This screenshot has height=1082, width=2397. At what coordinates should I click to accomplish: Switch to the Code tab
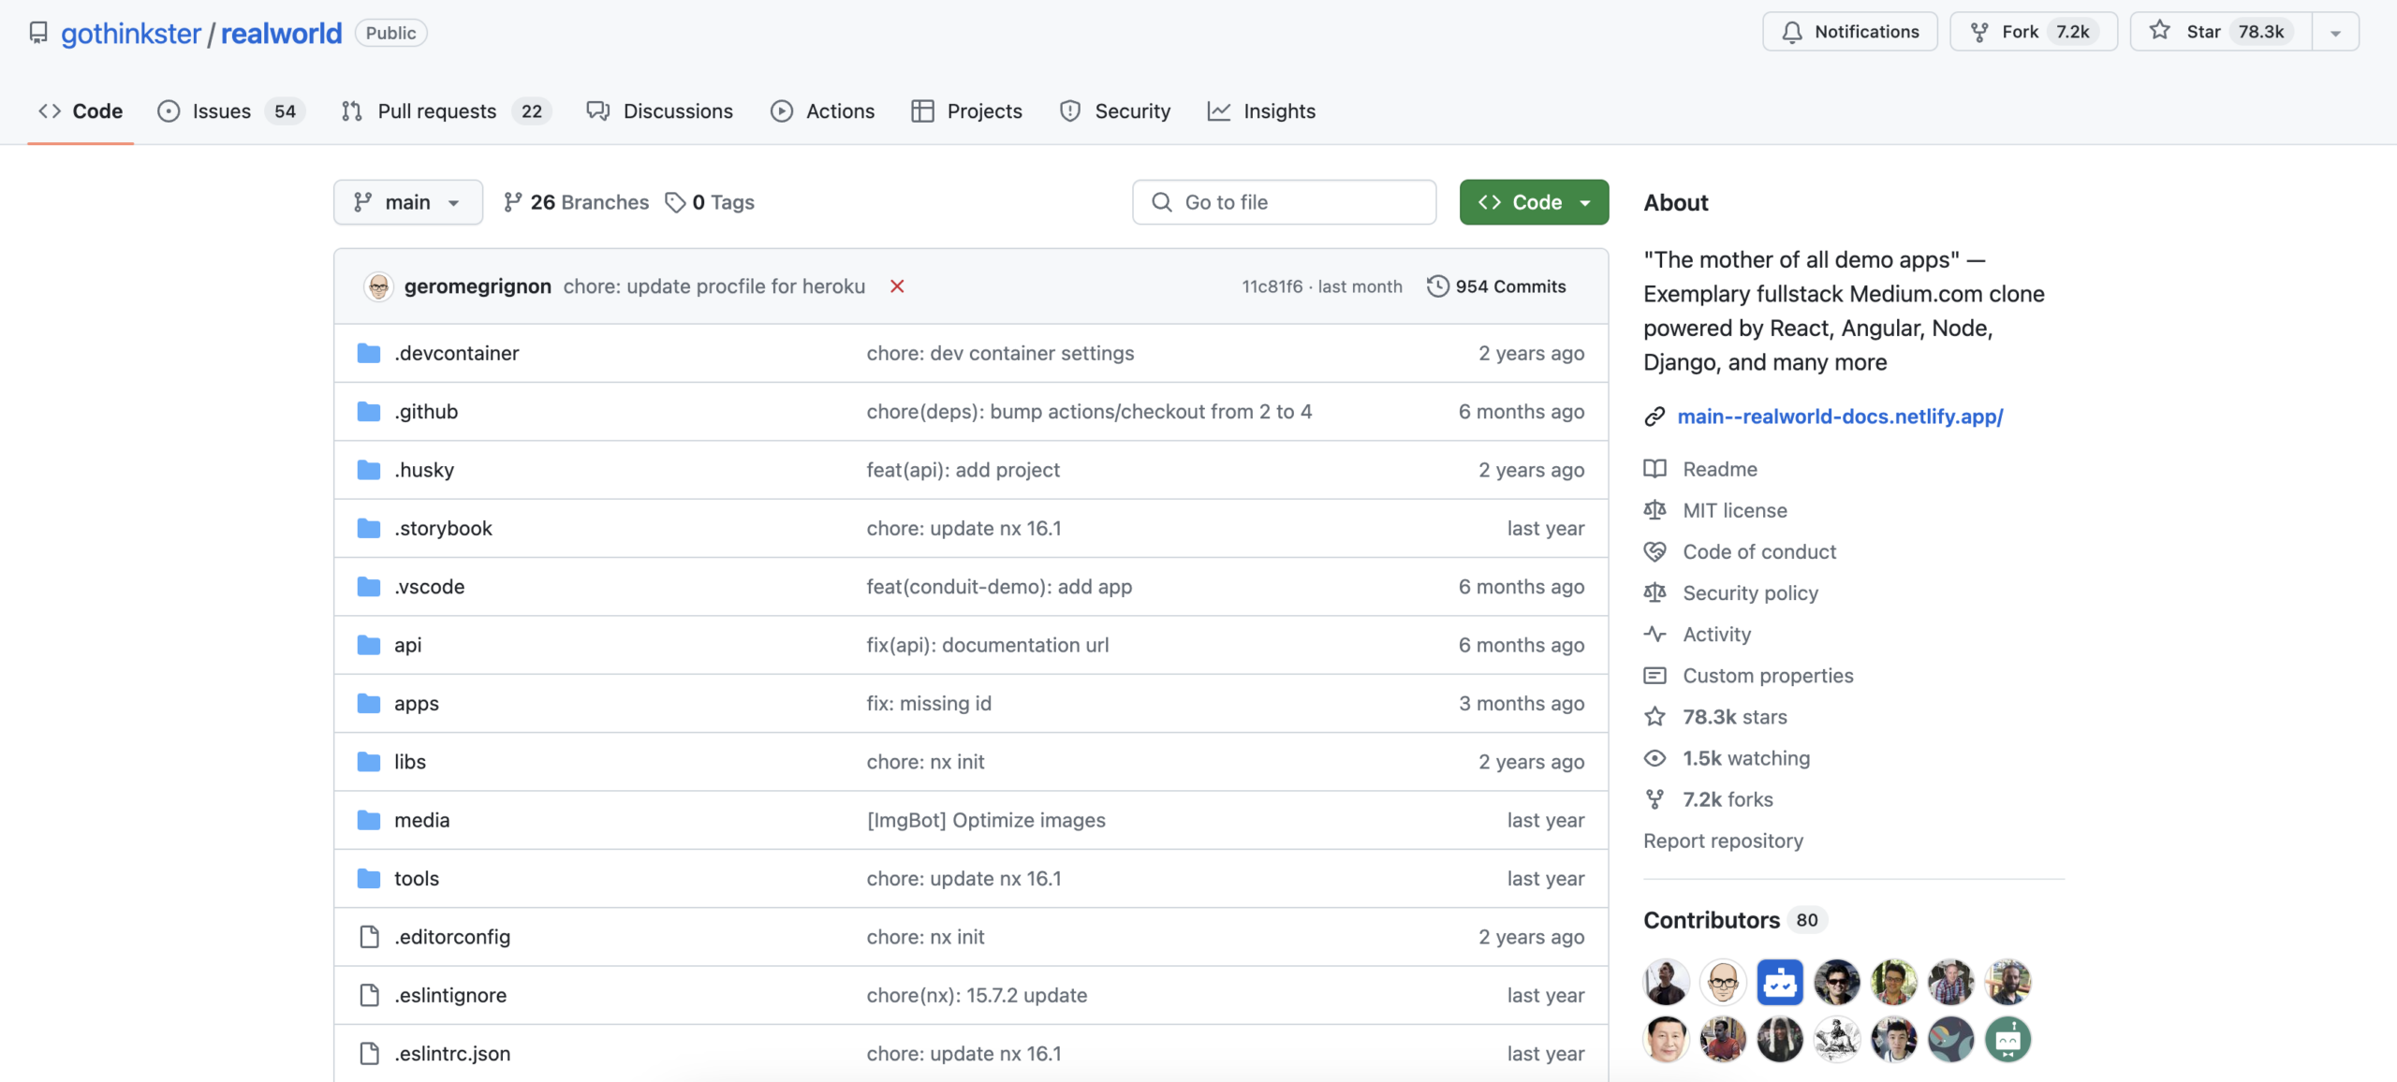(81, 111)
